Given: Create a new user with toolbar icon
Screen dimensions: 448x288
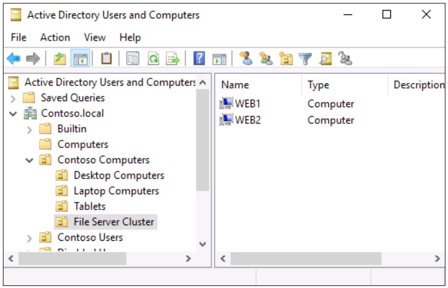Looking at the screenshot, I should click(x=246, y=58).
